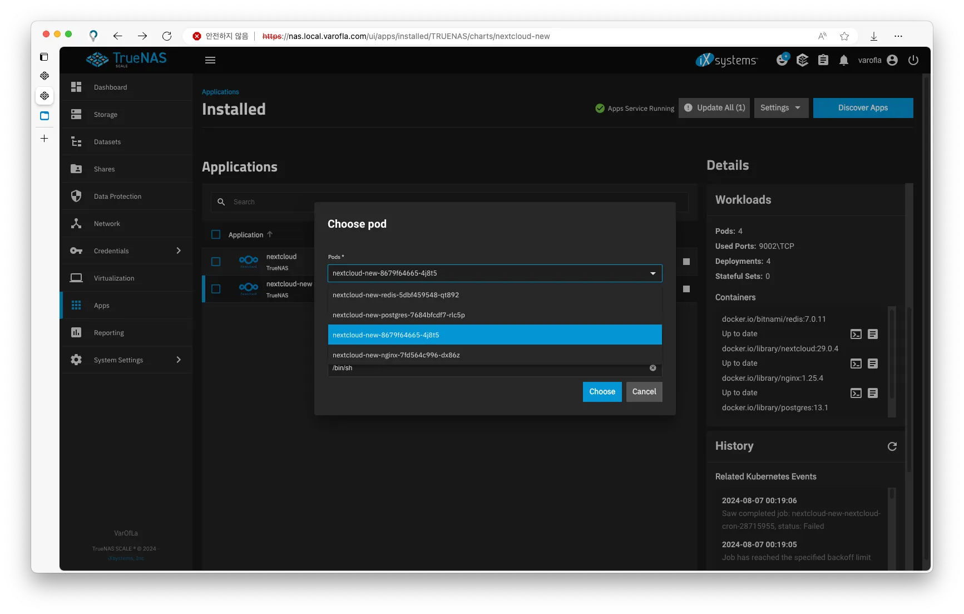Open Data Protection in the sidebar
This screenshot has height=614, width=964.
(127, 197)
